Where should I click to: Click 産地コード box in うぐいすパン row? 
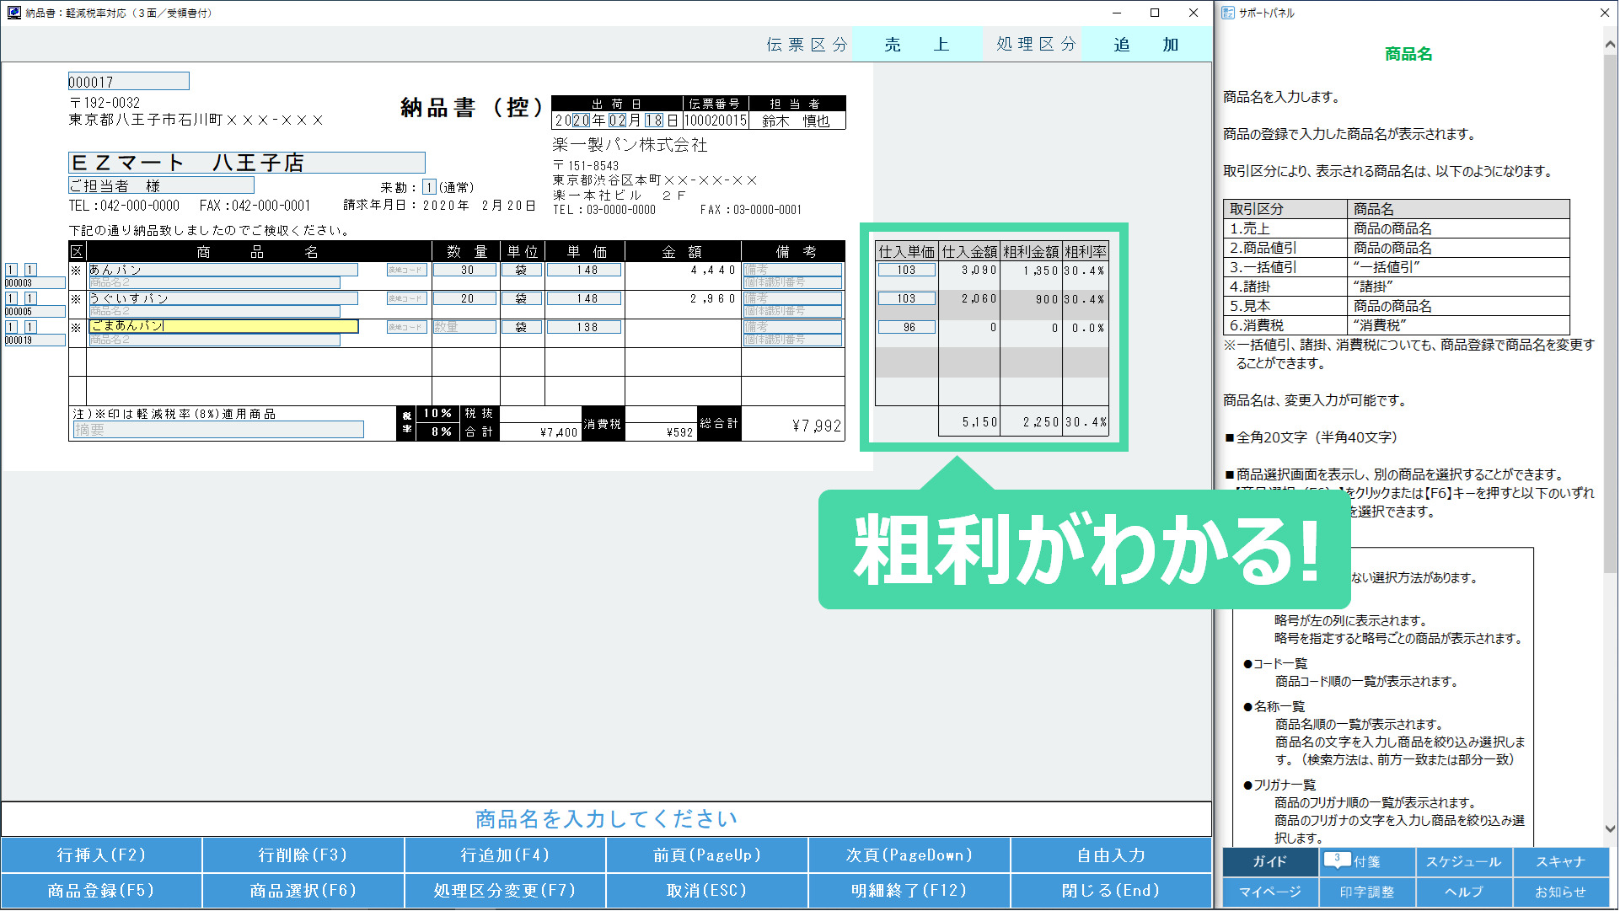point(406,299)
